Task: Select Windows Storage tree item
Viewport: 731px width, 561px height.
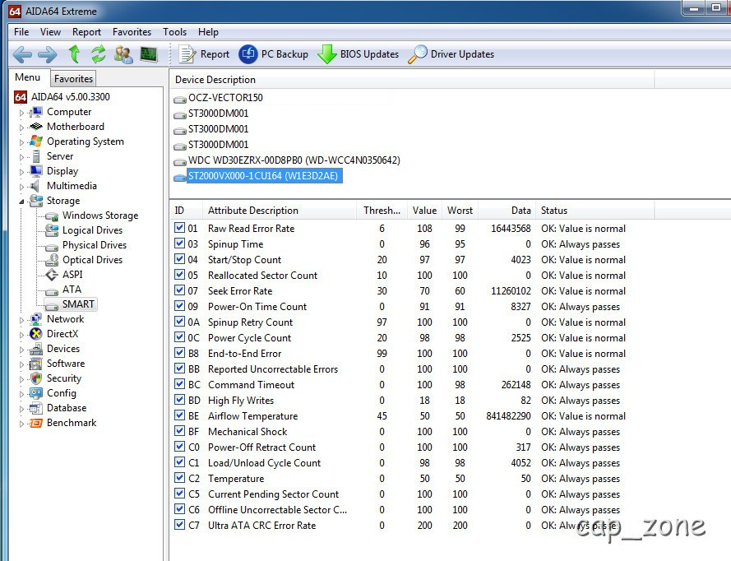Action: point(100,216)
